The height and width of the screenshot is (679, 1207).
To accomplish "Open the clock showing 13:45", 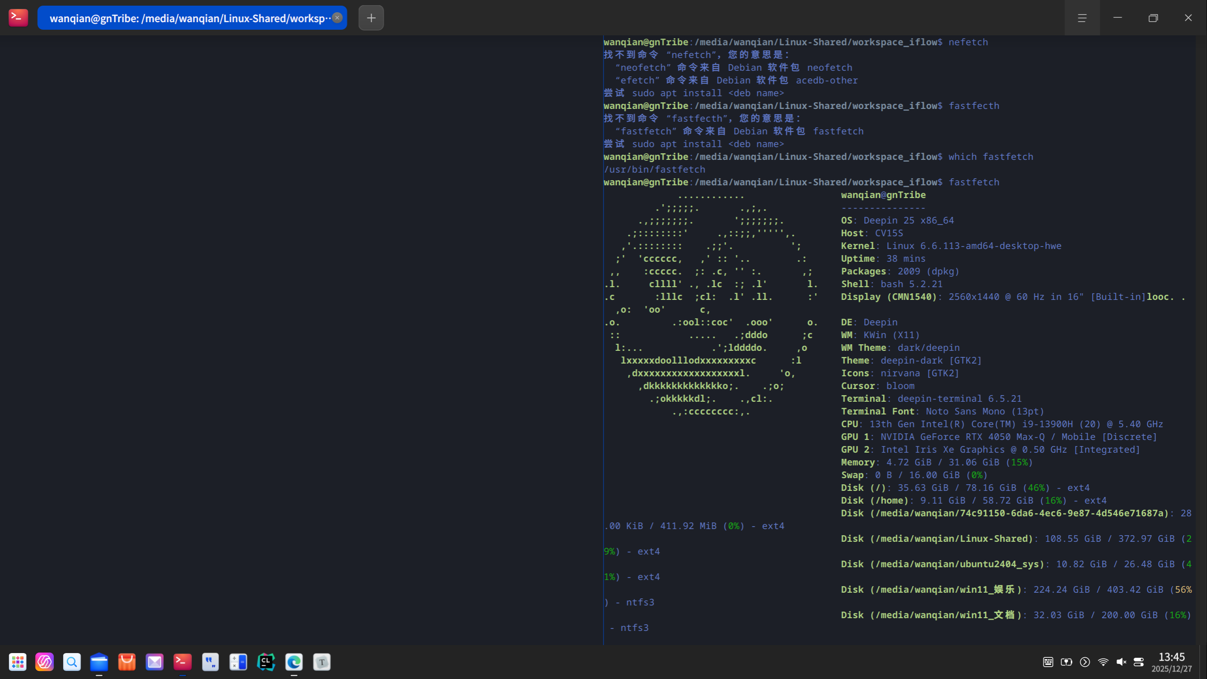I will 1172,662.
